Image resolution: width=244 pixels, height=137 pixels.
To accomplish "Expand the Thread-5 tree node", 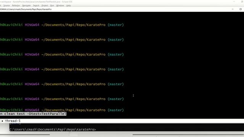I will pyautogui.click(x=2, y=121).
